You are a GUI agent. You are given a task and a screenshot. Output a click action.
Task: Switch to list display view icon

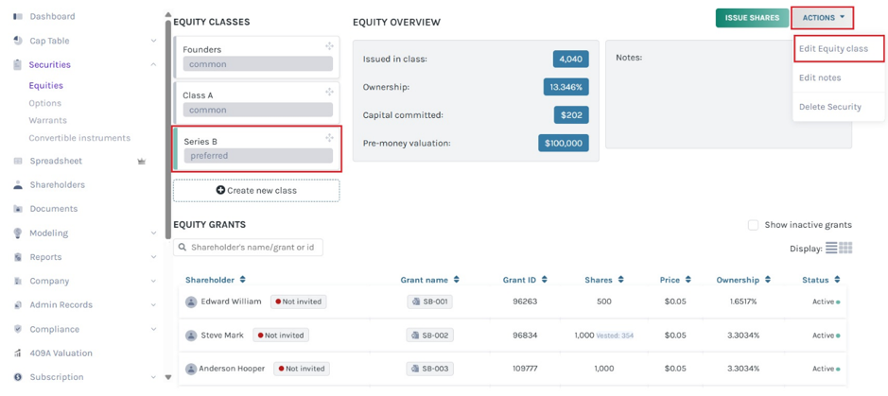click(x=831, y=248)
